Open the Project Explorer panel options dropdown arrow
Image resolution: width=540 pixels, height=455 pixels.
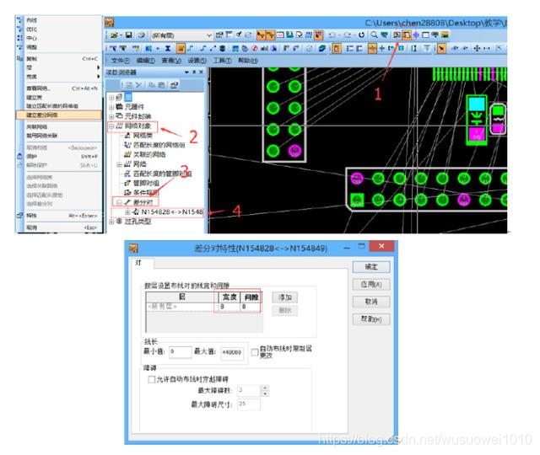pos(186,72)
